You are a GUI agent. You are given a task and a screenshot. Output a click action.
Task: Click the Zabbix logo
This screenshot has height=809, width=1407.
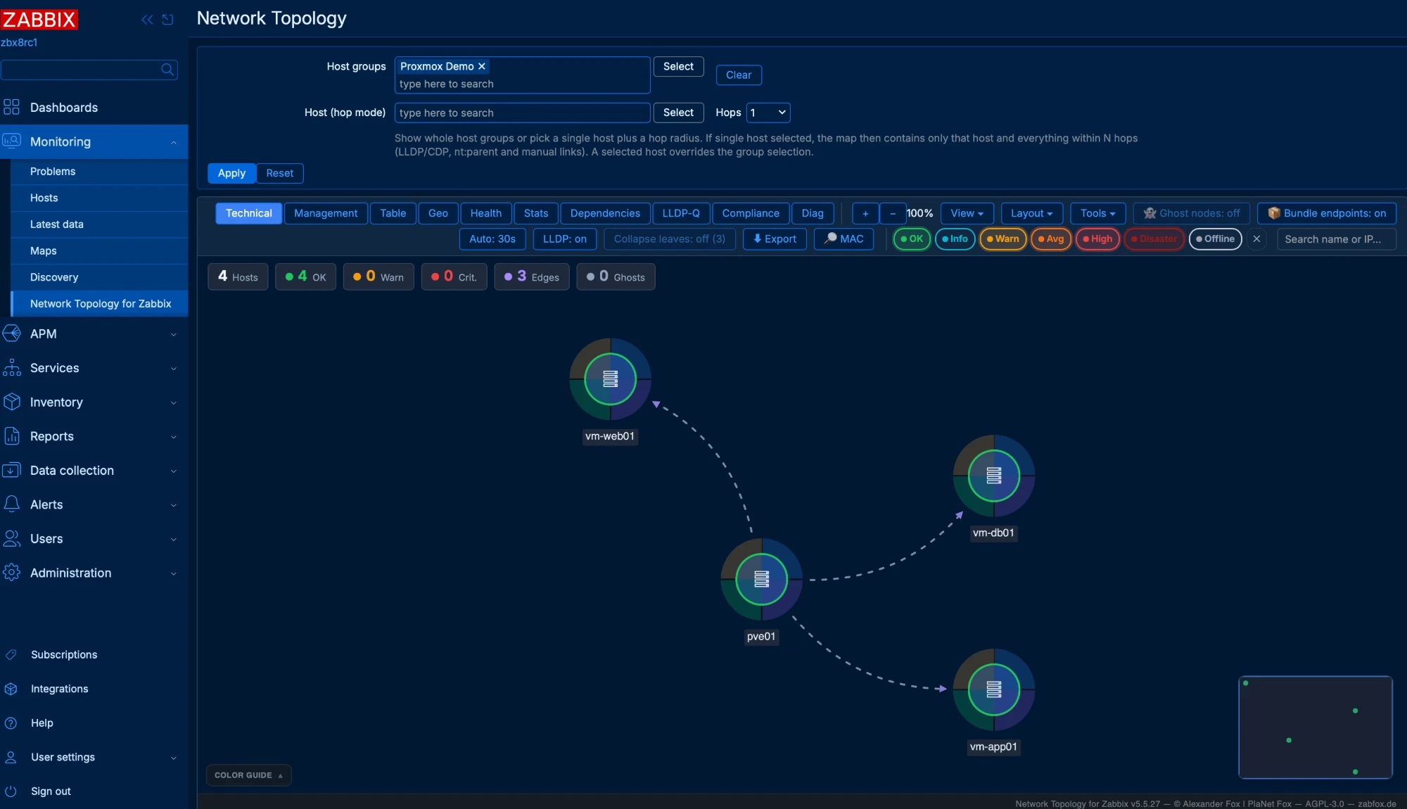(x=39, y=19)
